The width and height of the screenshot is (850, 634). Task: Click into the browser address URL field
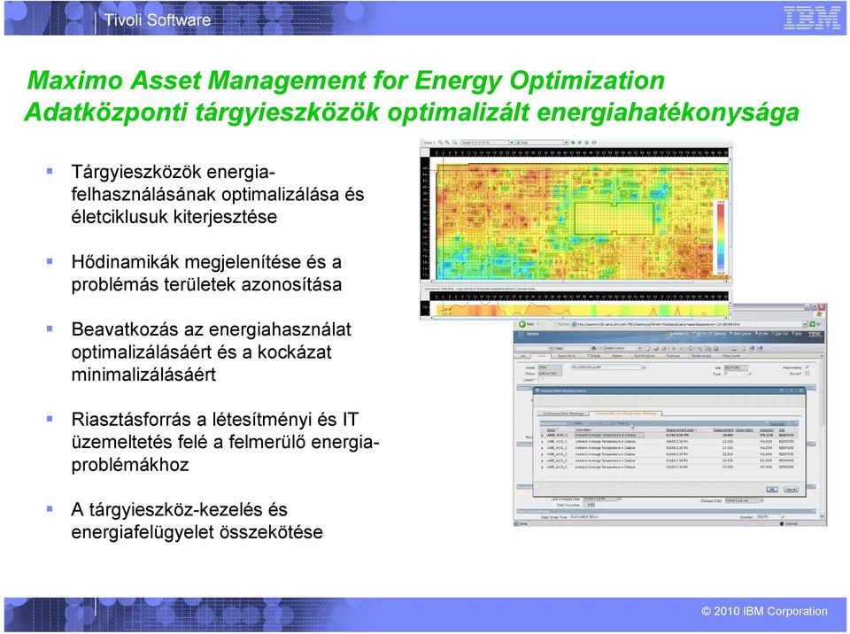(689, 324)
